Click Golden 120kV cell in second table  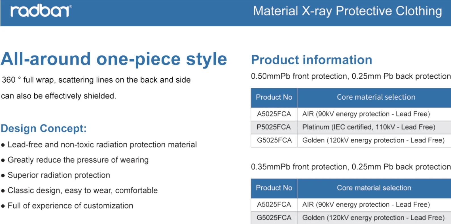point(374,218)
